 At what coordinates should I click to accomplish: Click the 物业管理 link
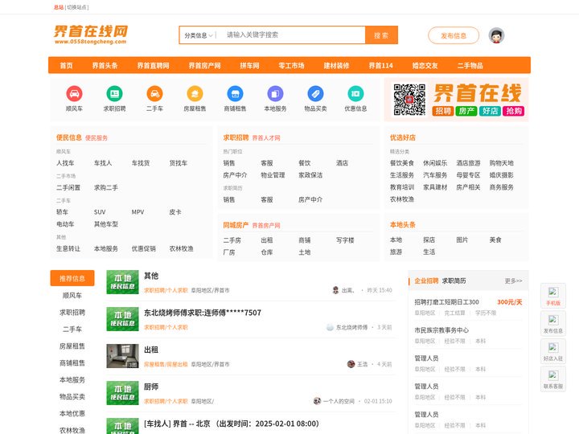click(273, 175)
